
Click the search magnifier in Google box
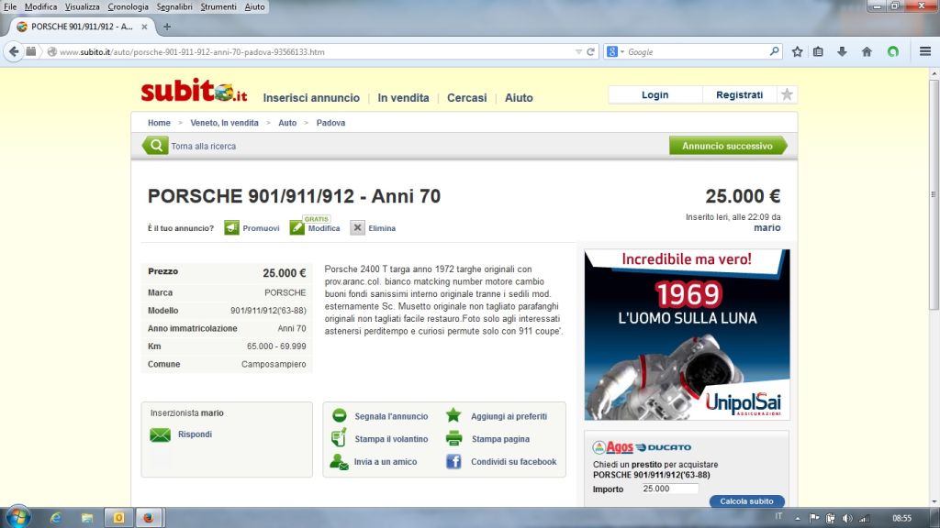(x=774, y=52)
